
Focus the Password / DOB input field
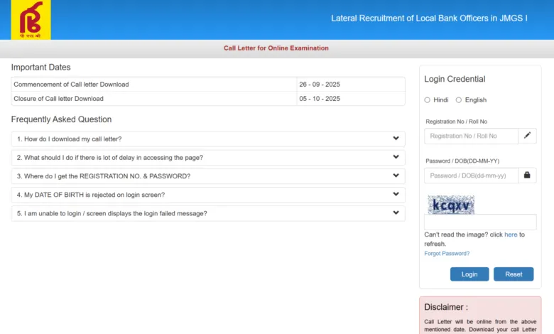click(471, 176)
